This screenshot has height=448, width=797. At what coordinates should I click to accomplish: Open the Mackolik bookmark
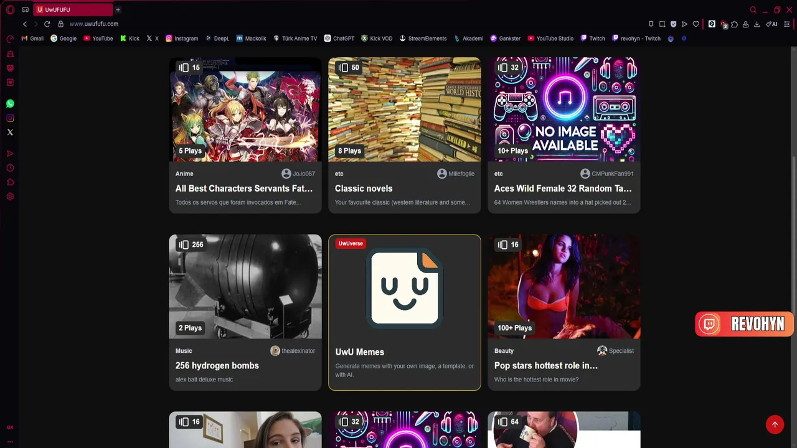(x=251, y=39)
